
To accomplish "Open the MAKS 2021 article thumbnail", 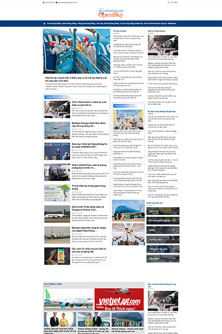I will click(x=57, y=151).
